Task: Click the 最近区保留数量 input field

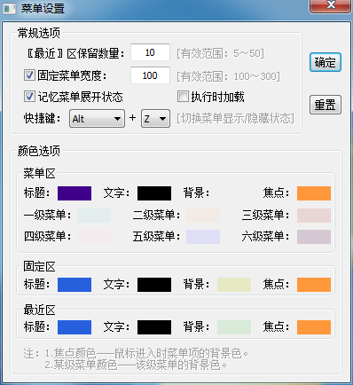Action: [150, 52]
